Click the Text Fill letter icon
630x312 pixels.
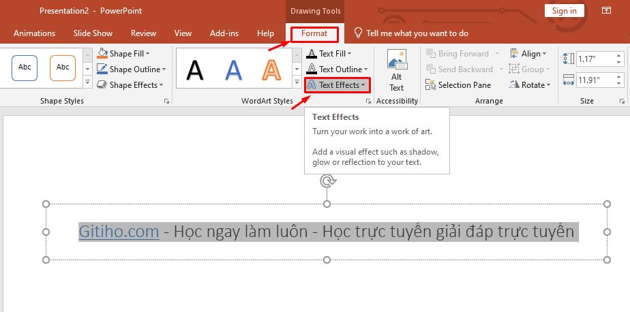(x=312, y=54)
